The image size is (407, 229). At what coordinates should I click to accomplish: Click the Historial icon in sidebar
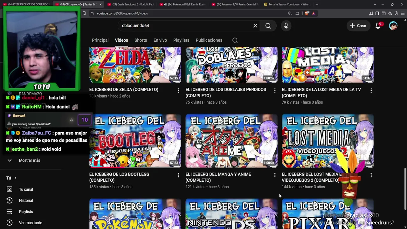pos(10,200)
